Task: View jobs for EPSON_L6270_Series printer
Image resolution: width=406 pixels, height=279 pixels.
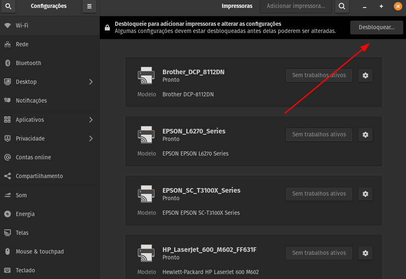Action: [319, 135]
